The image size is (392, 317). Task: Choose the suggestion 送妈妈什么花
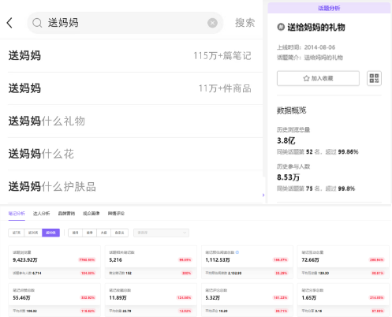(131, 154)
